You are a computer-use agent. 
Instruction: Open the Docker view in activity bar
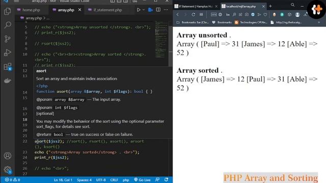8,80
